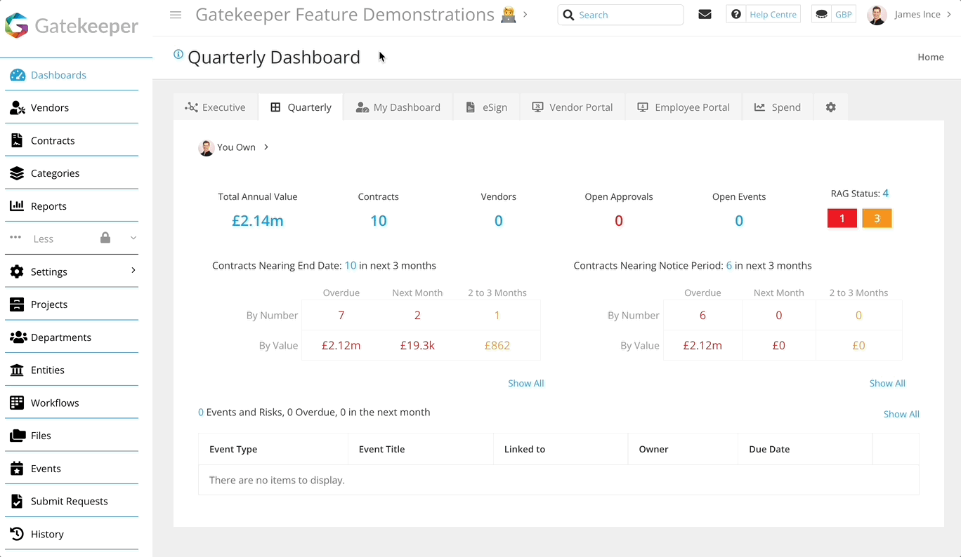The image size is (961, 557).
Task: Click the envelope messages icon
Action: tap(705, 13)
